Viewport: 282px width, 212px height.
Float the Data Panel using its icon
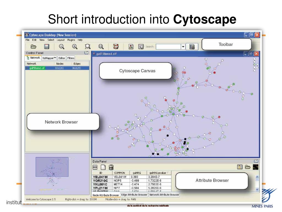coord(256,161)
